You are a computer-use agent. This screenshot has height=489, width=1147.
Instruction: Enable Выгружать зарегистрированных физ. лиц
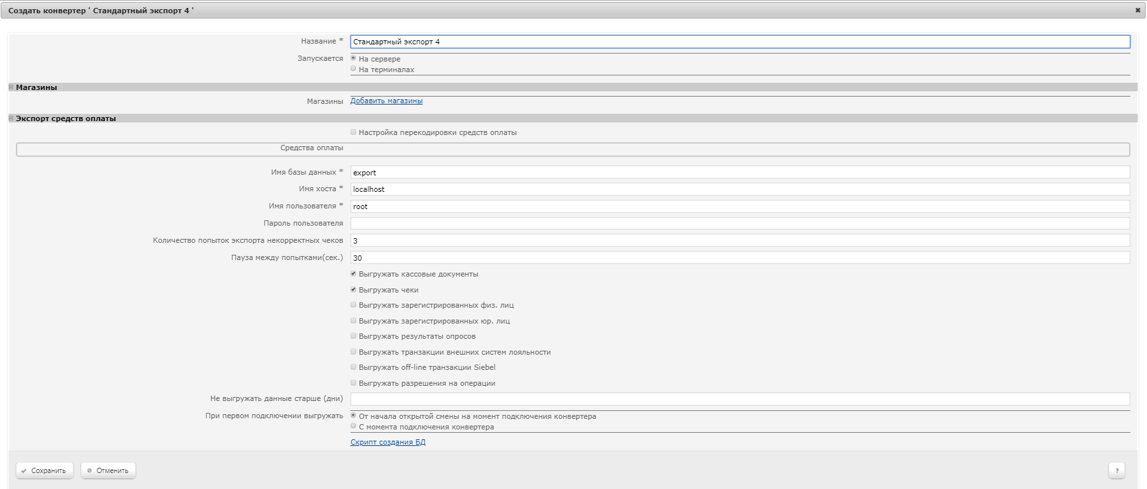353,305
